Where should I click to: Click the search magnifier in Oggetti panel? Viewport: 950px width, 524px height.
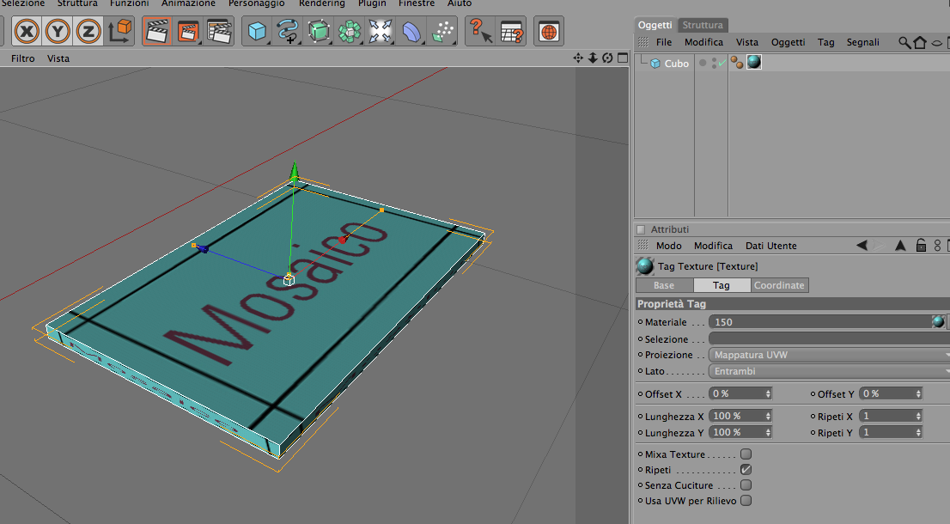904,42
